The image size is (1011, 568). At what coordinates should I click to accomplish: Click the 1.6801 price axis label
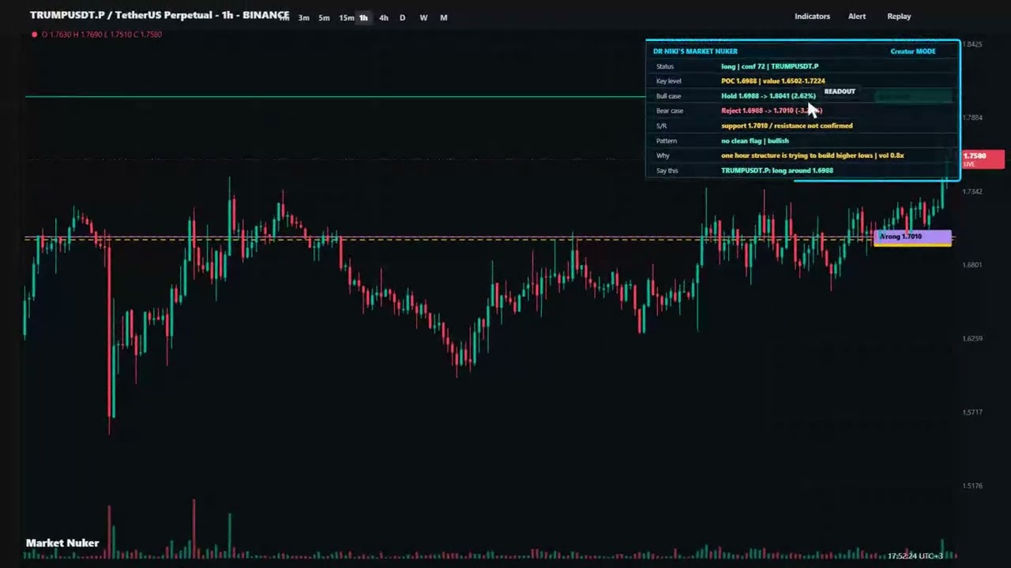[x=972, y=265]
